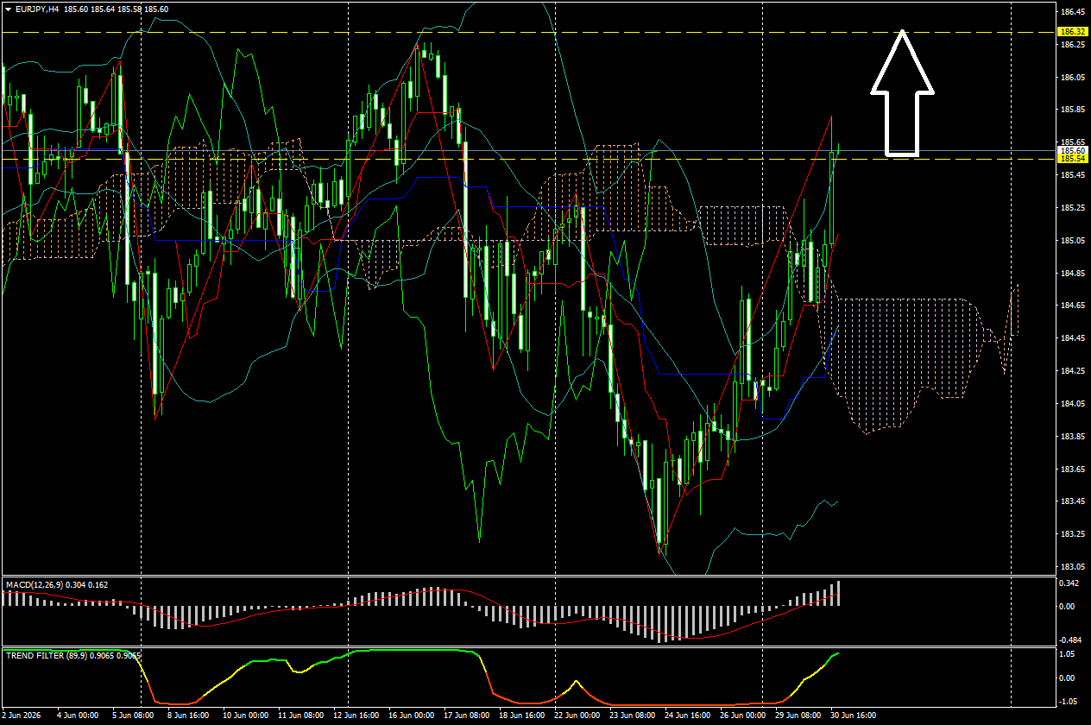Viewport: 1091px width, 725px height.
Task: Select the yellow 186.32 price level label
Action: pyautogui.click(x=1072, y=32)
